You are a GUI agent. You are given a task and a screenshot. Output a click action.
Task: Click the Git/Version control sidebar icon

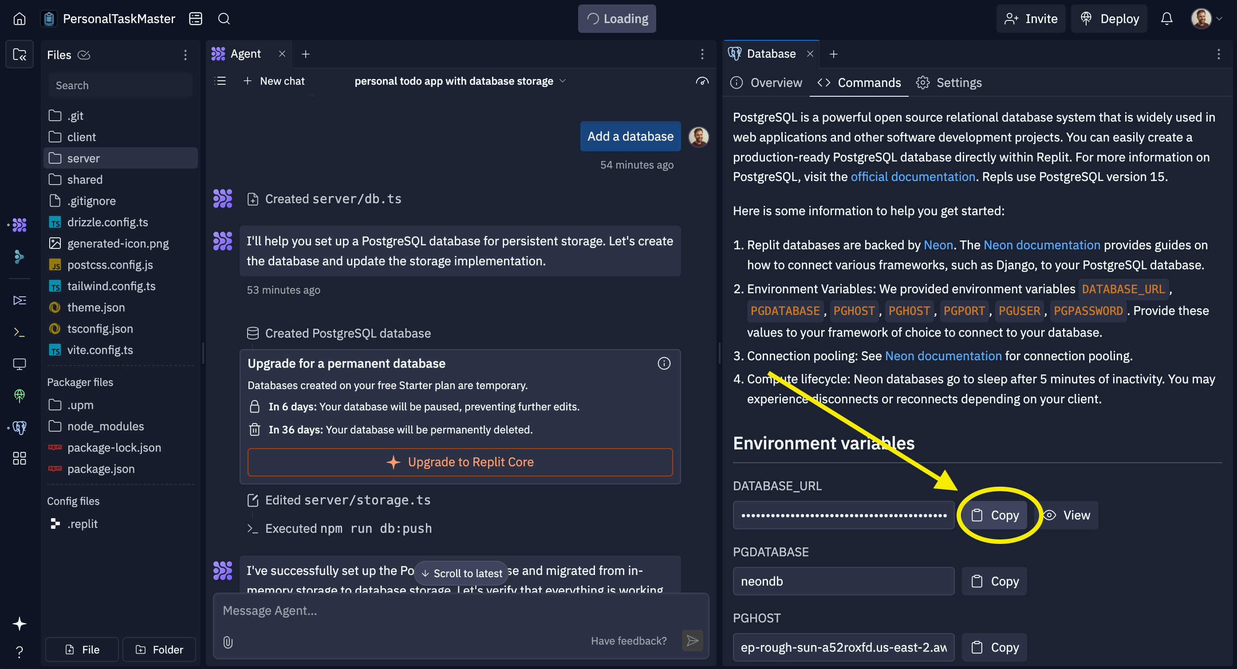click(20, 256)
